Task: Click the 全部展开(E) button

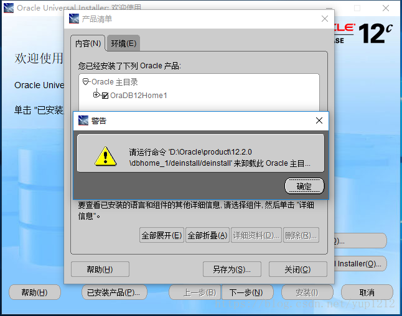Action: [162, 235]
